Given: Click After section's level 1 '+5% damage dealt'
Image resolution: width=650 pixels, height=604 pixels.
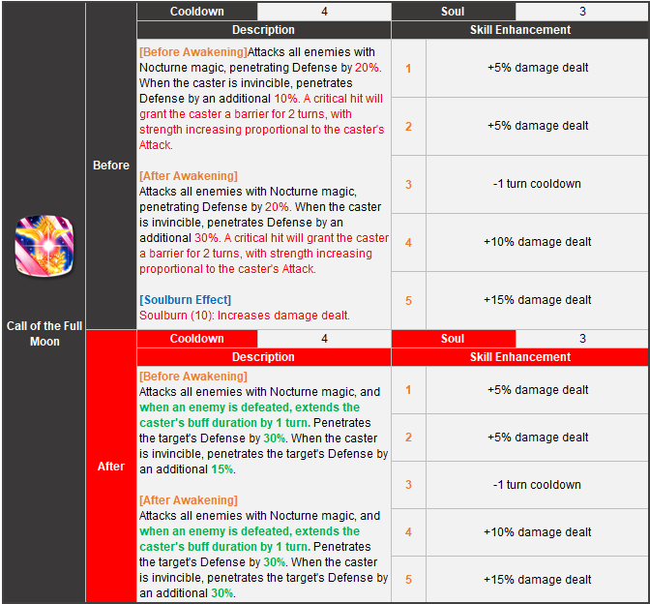Looking at the screenshot, I should 538,390.
